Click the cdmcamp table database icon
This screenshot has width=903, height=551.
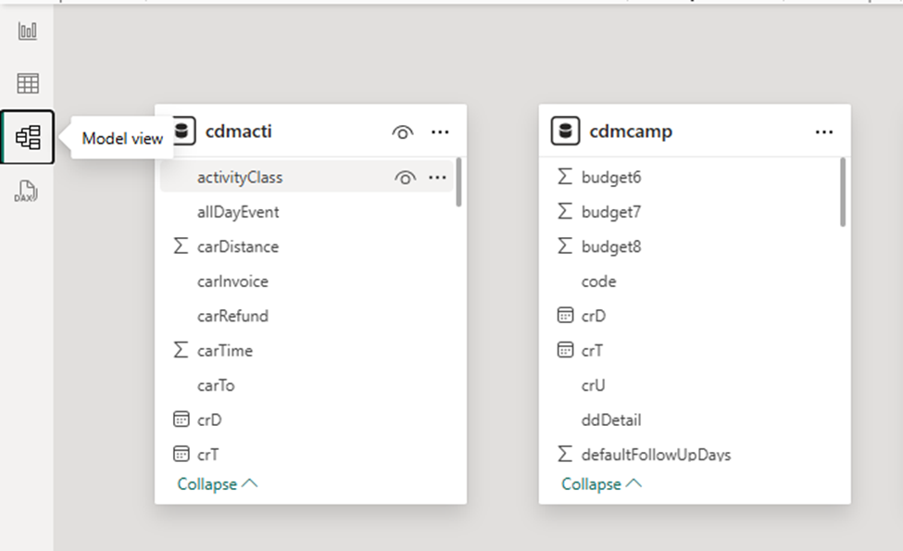pyautogui.click(x=565, y=131)
